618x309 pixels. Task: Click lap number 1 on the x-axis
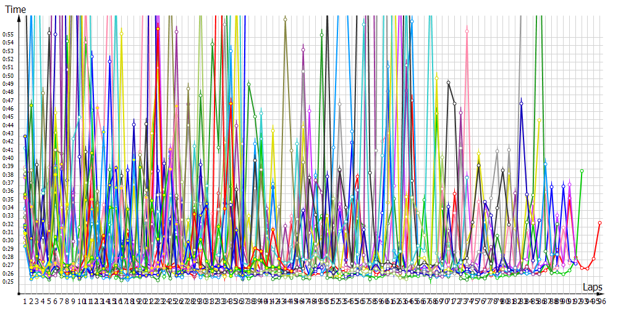tap(25, 301)
